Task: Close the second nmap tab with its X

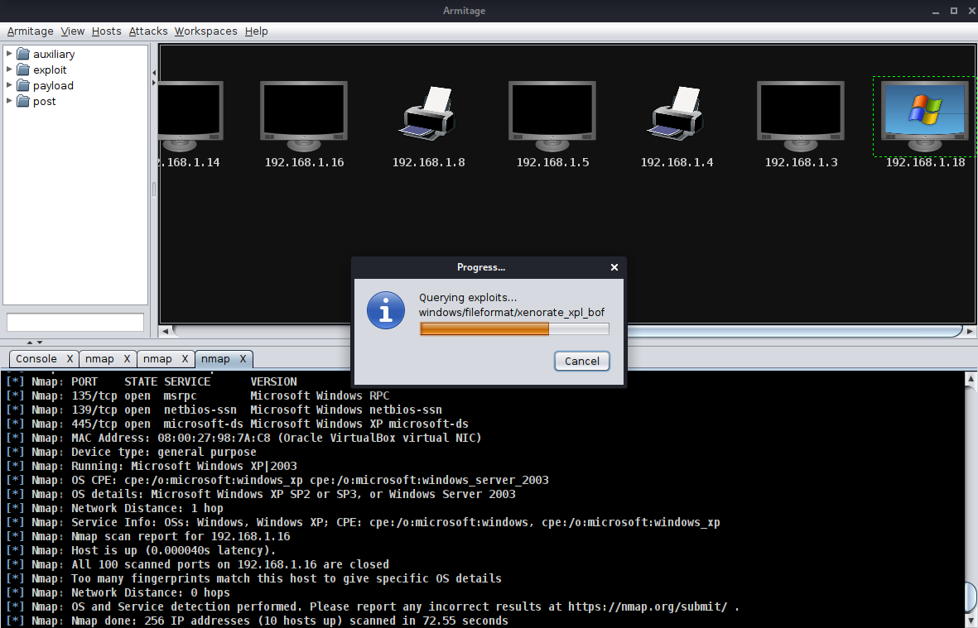Action: tap(185, 359)
